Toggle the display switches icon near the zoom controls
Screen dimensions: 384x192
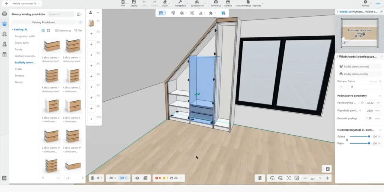(260, 178)
